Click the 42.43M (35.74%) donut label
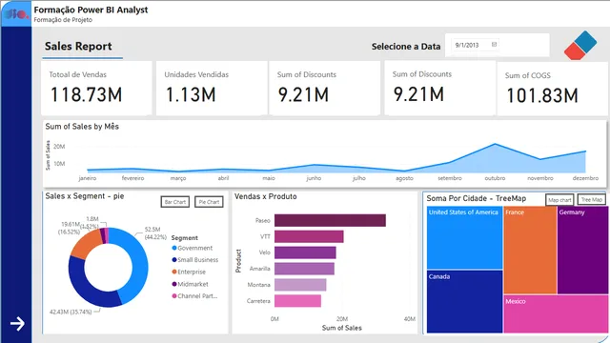610x343 pixels. (71, 312)
